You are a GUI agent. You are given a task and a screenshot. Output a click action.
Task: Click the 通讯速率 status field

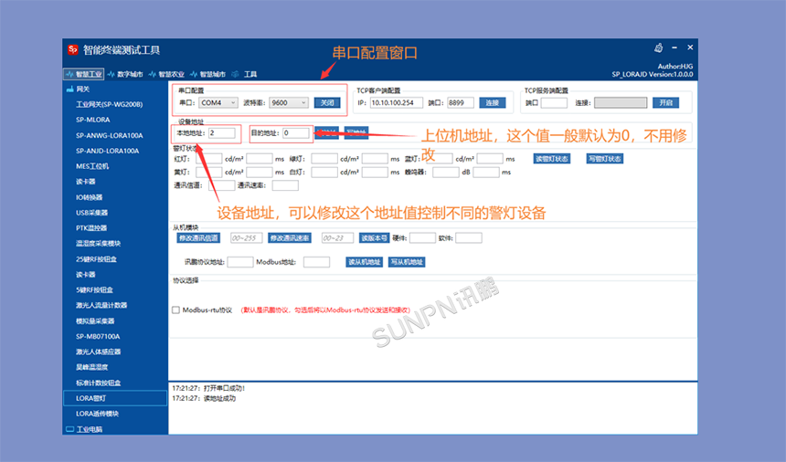(x=285, y=185)
